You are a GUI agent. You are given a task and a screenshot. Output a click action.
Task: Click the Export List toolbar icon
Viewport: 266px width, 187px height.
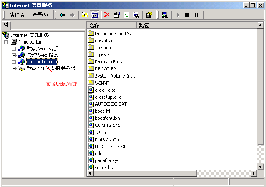tap(136, 15)
